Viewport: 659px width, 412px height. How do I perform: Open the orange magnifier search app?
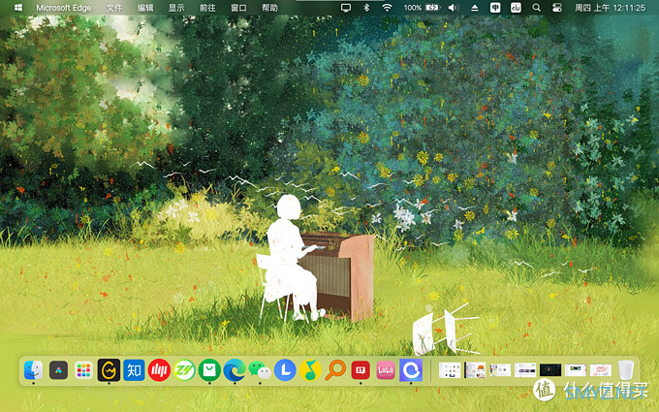click(335, 370)
